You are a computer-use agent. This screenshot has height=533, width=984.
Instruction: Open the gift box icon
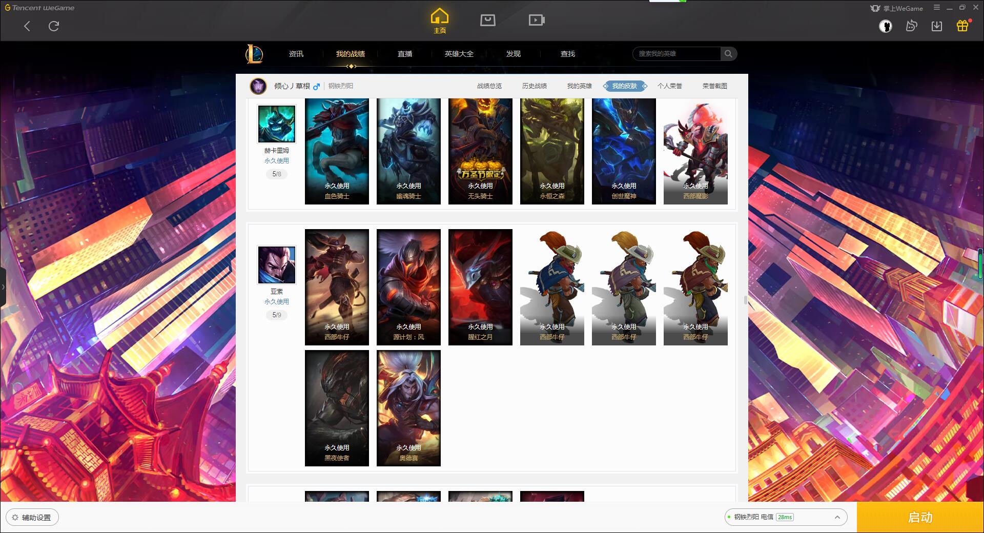(x=962, y=26)
